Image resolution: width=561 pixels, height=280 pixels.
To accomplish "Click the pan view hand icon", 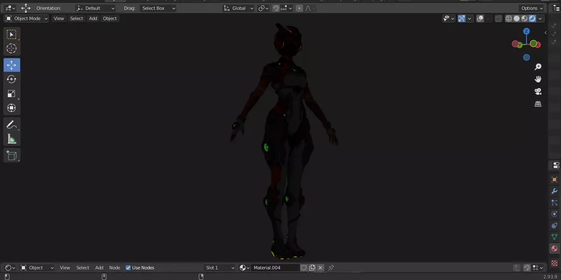I will (x=538, y=79).
